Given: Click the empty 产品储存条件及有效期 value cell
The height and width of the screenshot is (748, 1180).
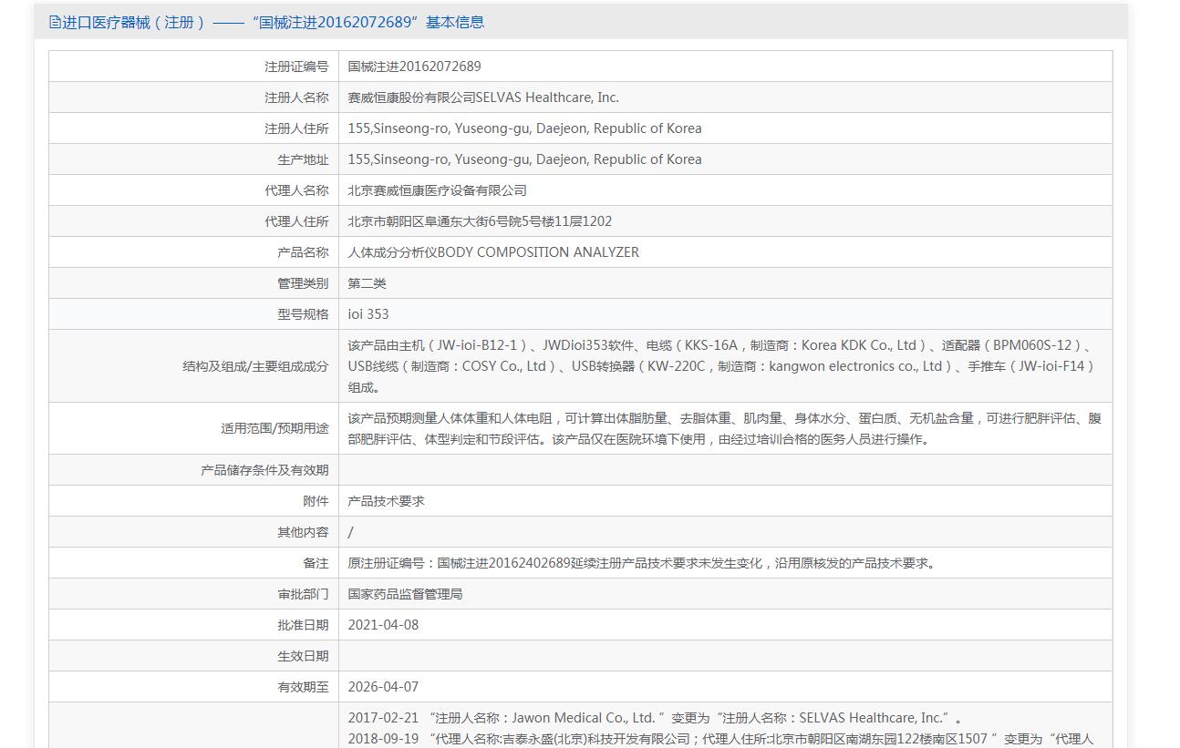Looking at the screenshot, I should pyautogui.click(x=724, y=470).
